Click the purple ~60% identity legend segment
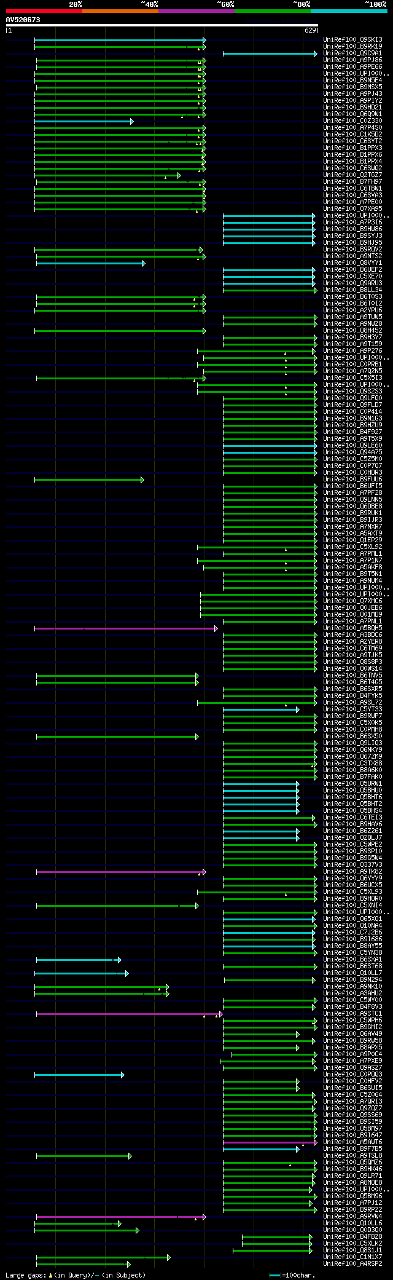The image size is (393, 1280). coord(196,11)
